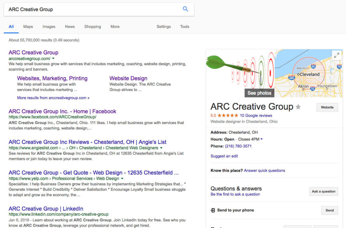The height and width of the screenshot is (228, 346).
Task: Open dropdown arrow after Chesterland Web Designers
Action: 161,148
